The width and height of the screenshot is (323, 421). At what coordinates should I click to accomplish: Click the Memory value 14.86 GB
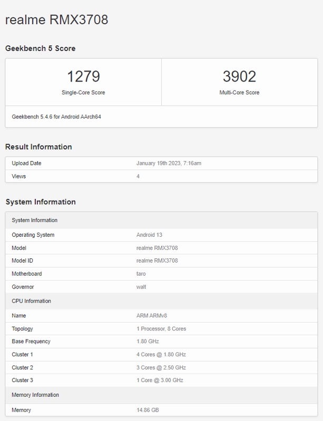coord(147,410)
